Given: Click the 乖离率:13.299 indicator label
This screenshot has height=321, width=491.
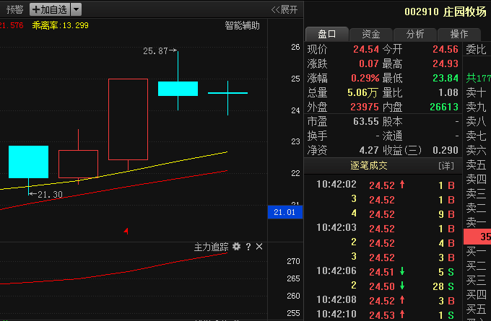Looking at the screenshot, I should point(60,25).
